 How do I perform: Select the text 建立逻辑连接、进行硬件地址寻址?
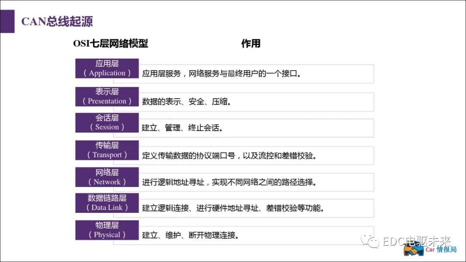tap(200, 208)
